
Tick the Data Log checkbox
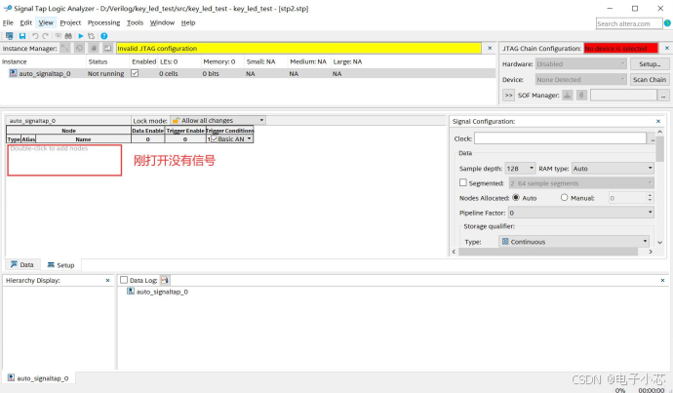(x=124, y=280)
